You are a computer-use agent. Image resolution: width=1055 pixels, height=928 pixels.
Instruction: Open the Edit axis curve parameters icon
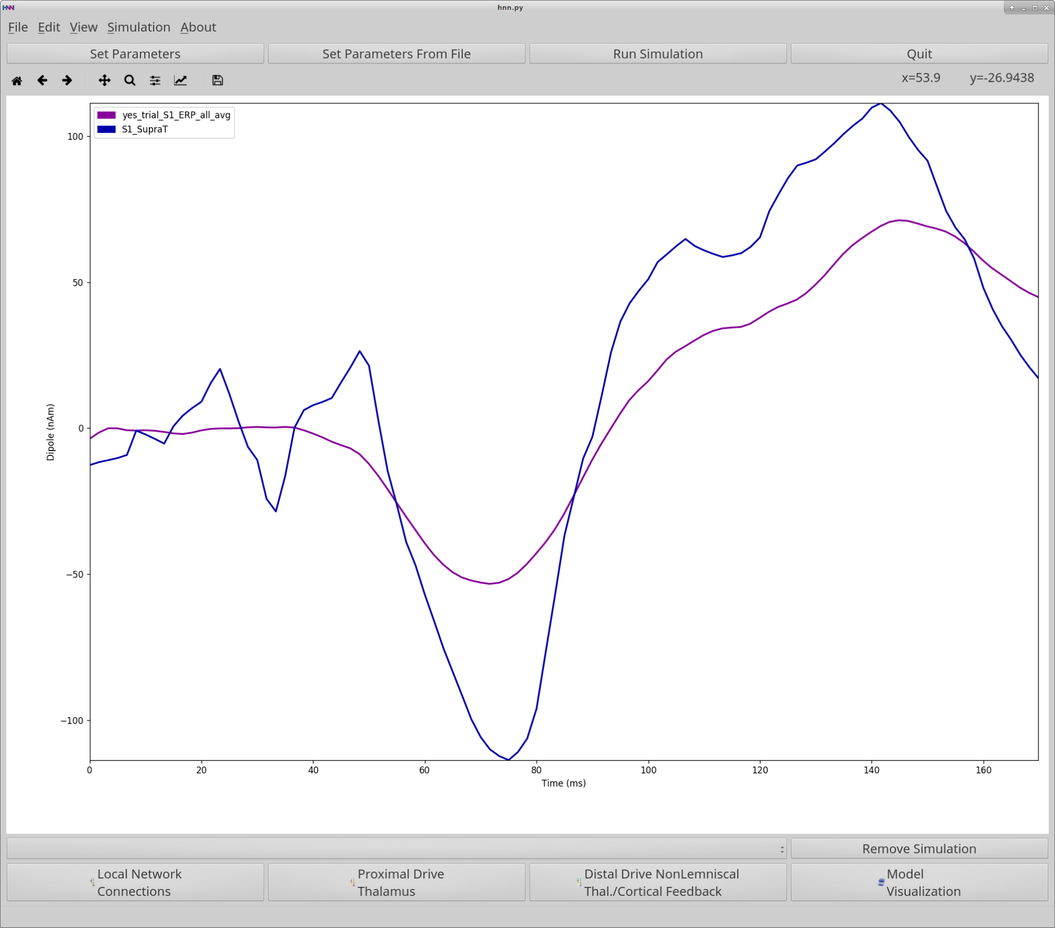pyautogui.click(x=180, y=80)
